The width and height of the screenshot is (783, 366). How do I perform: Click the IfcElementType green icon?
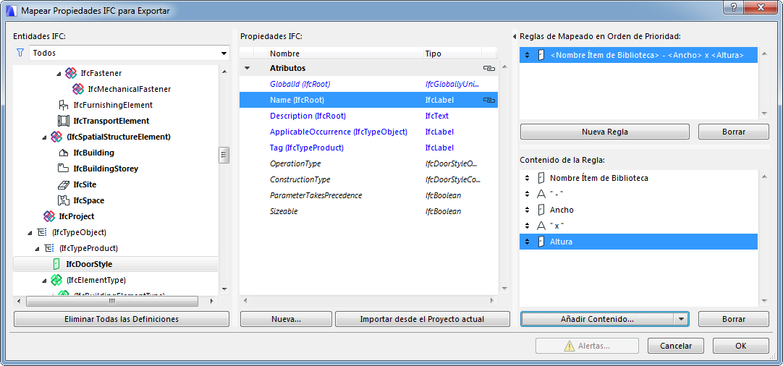point(56,280)
